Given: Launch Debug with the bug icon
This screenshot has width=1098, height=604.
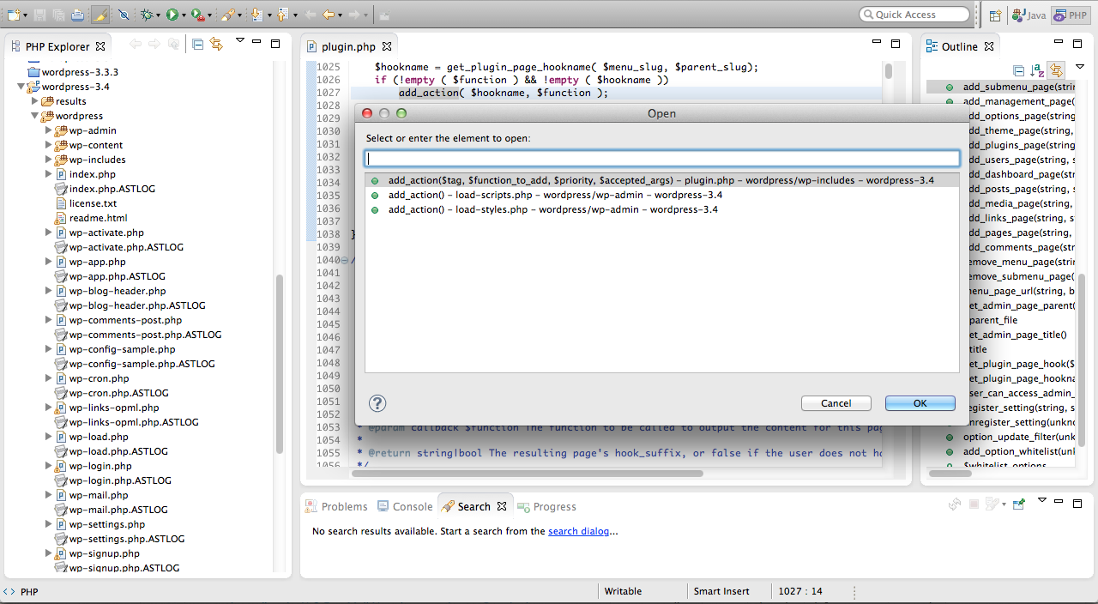Looking at the screenshot, I should [148, 15].
